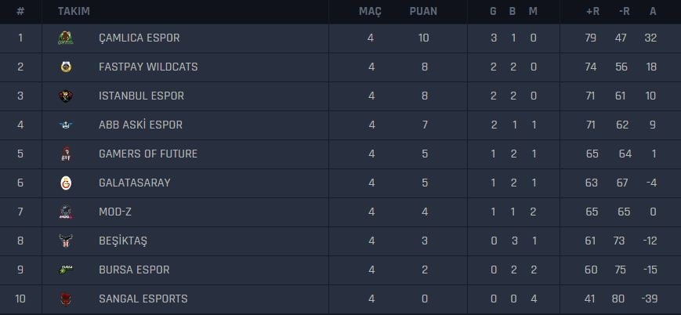Click the Gamers of Future logo

(x=67, y=154)
